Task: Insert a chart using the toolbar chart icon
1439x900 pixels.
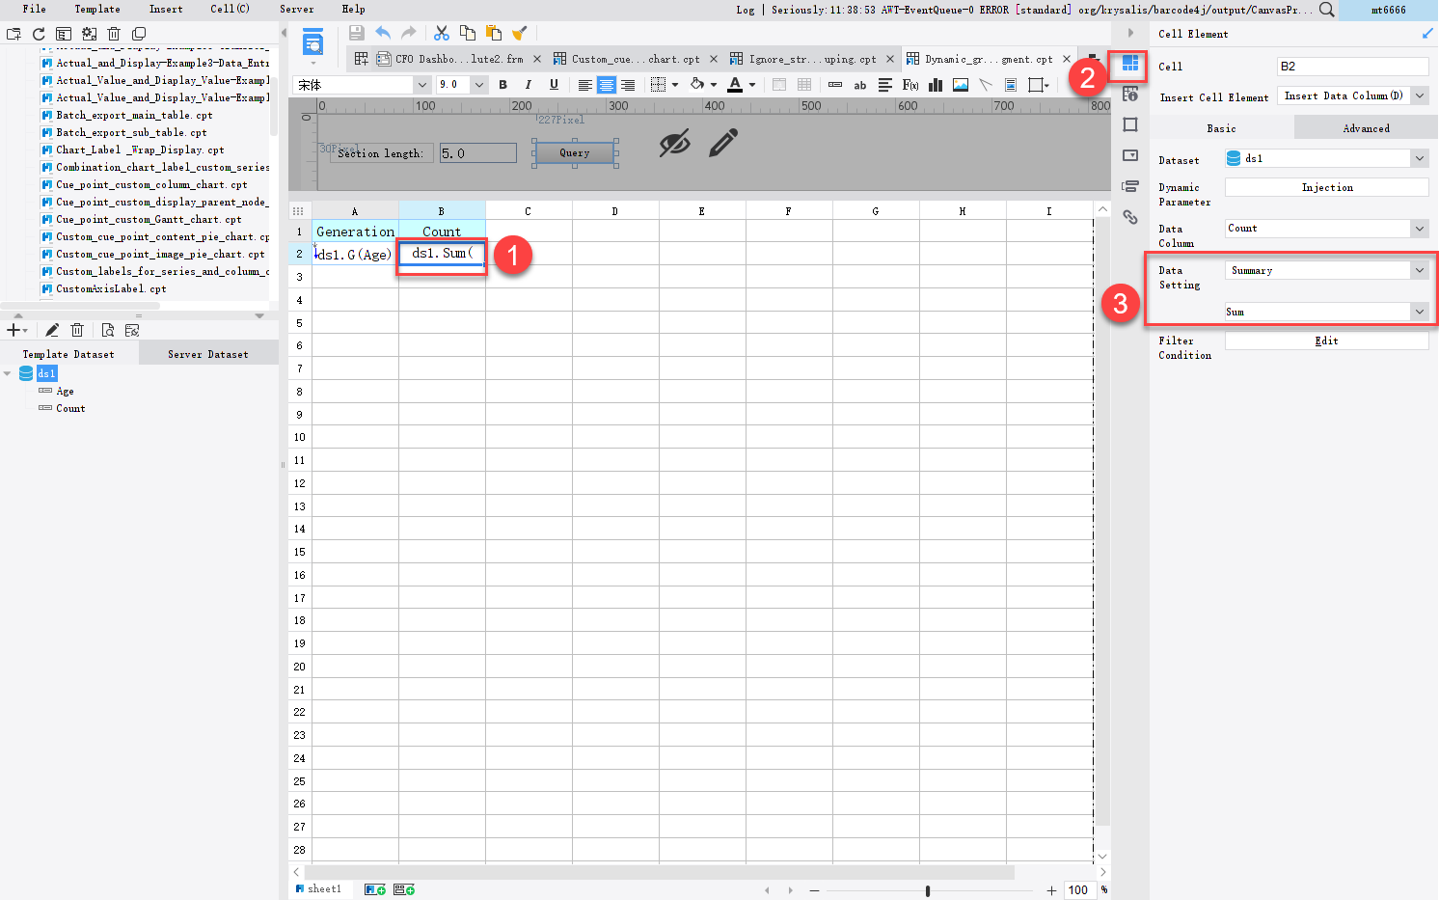Action: [935, 85]
